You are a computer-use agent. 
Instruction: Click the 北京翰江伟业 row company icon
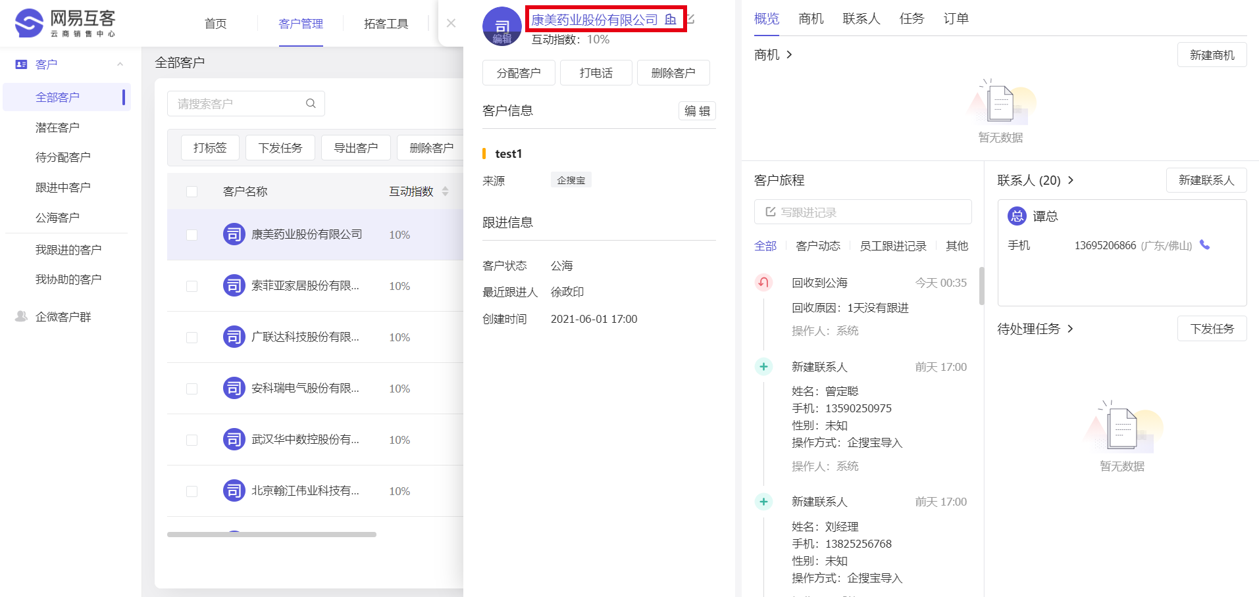[234, 490]
